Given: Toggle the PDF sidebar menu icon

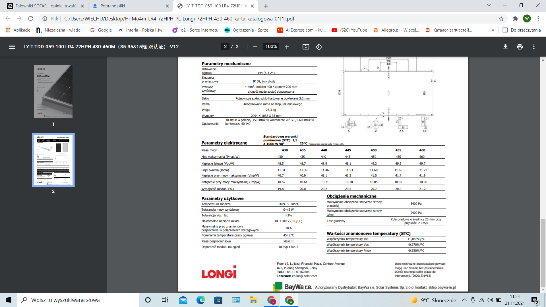Looking at the screenshot, I should pos(12,47).
